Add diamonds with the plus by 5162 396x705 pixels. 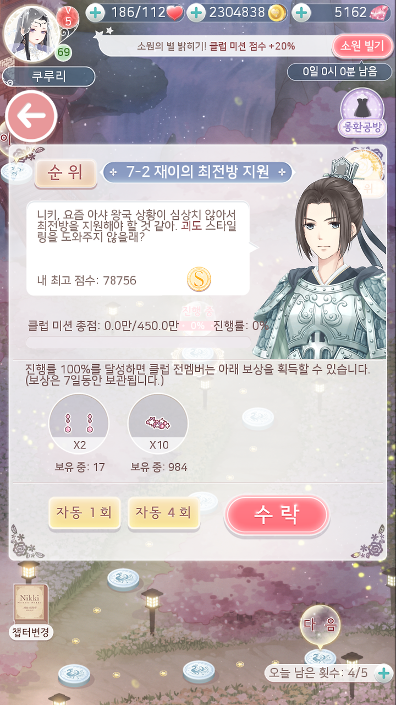(x=301, y=12)
